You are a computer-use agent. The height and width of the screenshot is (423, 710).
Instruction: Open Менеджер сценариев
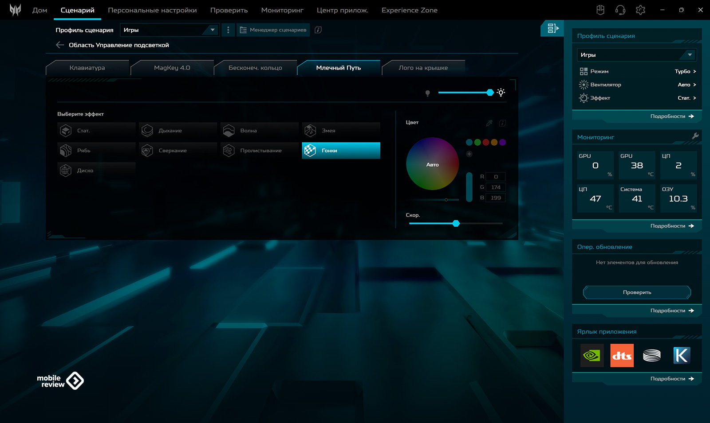[x=273, y=30]
